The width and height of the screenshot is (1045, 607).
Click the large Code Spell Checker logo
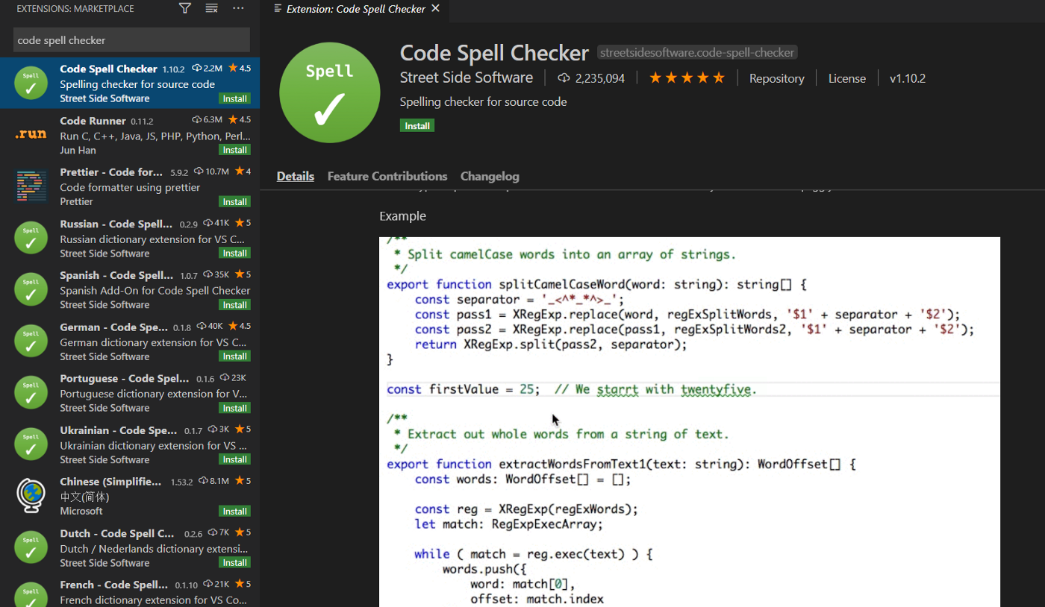[329, 92]
